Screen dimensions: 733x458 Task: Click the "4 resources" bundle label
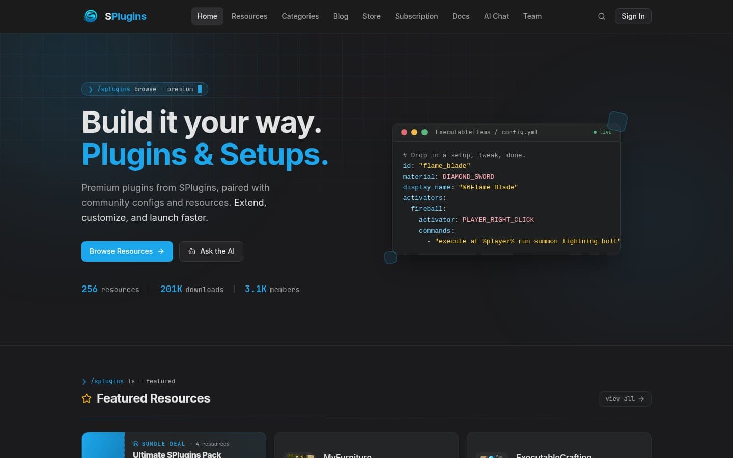click(x=213, y=444)
